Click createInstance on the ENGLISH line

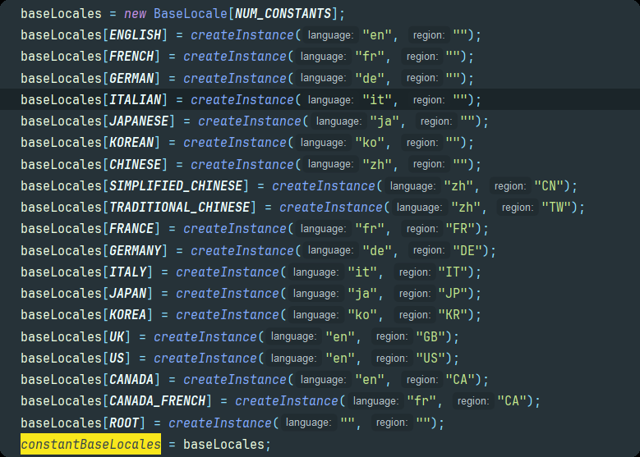click(242, 35)
